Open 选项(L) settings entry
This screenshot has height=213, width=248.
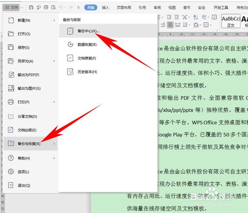(x=30, y=172)
